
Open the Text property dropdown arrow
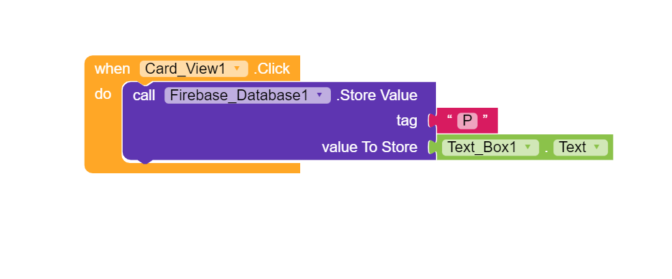(x=597, y=147)
